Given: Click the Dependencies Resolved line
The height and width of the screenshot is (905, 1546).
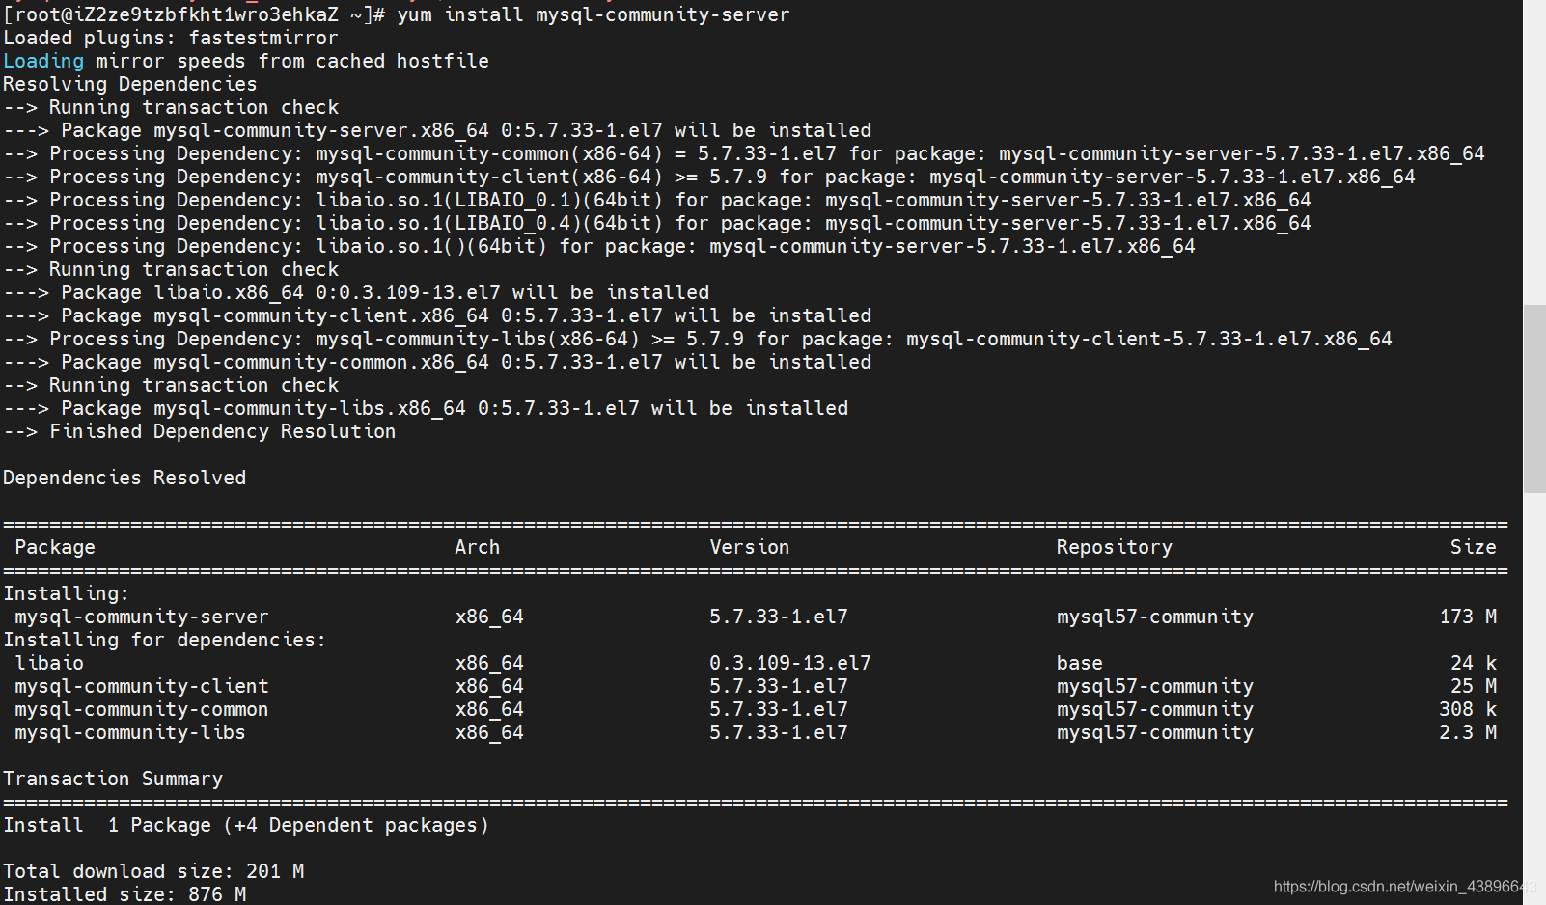Looking at the screenshot, I should coord(124,478).
